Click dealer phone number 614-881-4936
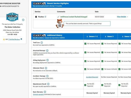The width and height of the screenshot is (131, 98). pos(12,35)
